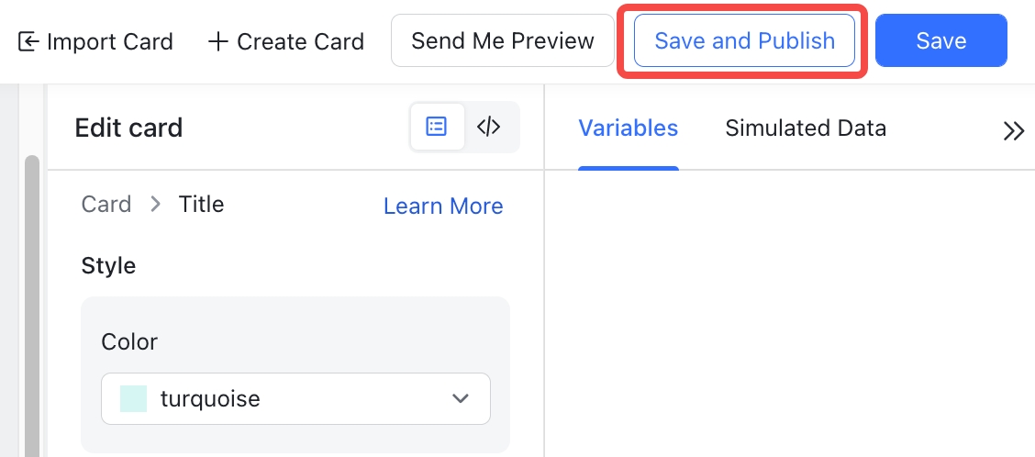The width and height of the screenshot is (1035, 457).
Task: Click the chevron arrow in Color selector
Action: (461, 398)
